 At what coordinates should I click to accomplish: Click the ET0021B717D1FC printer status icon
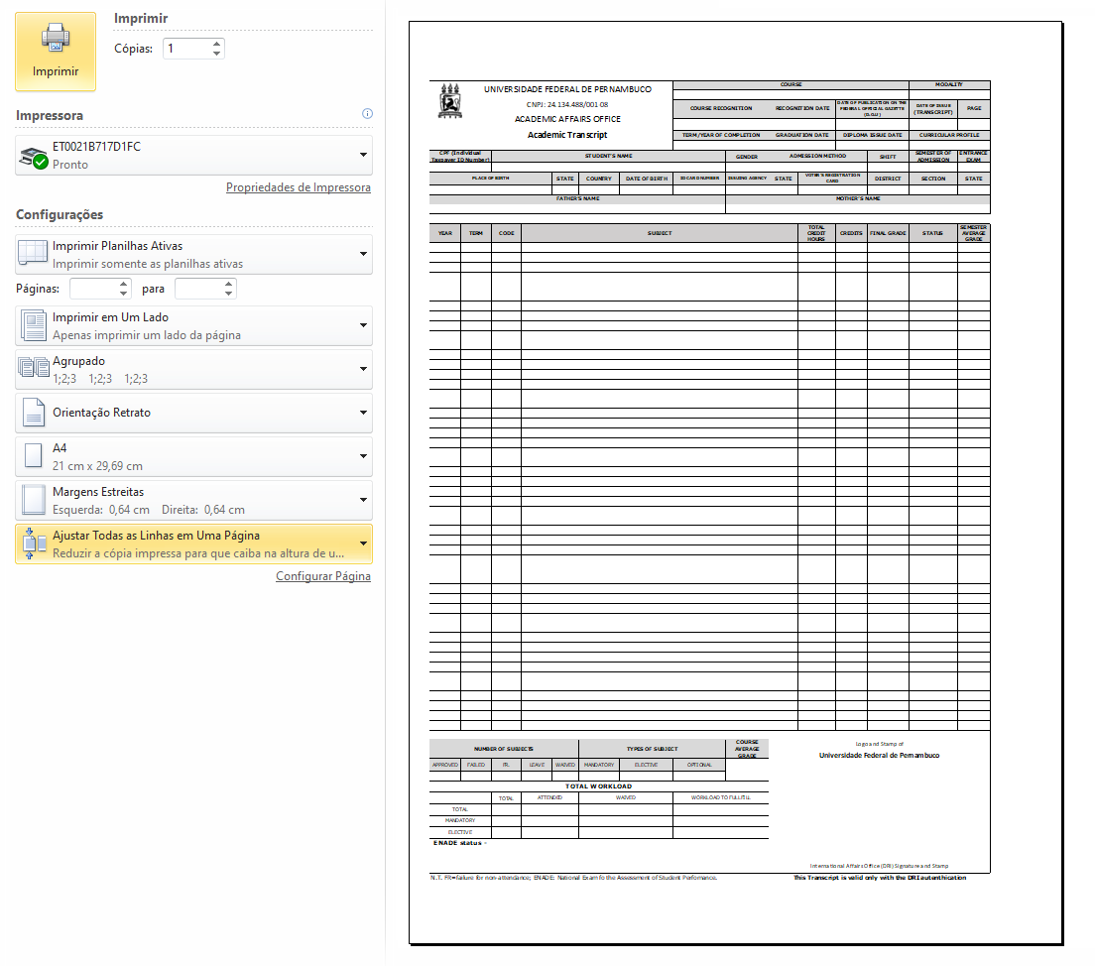pos(35,156)
